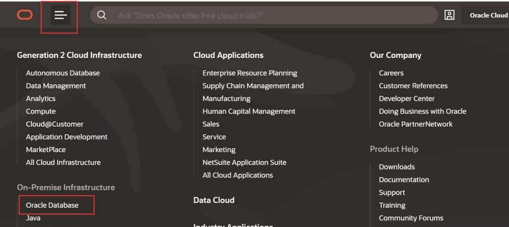Open Community Forums link
This screenshot has width=509, height=227.
411,218
